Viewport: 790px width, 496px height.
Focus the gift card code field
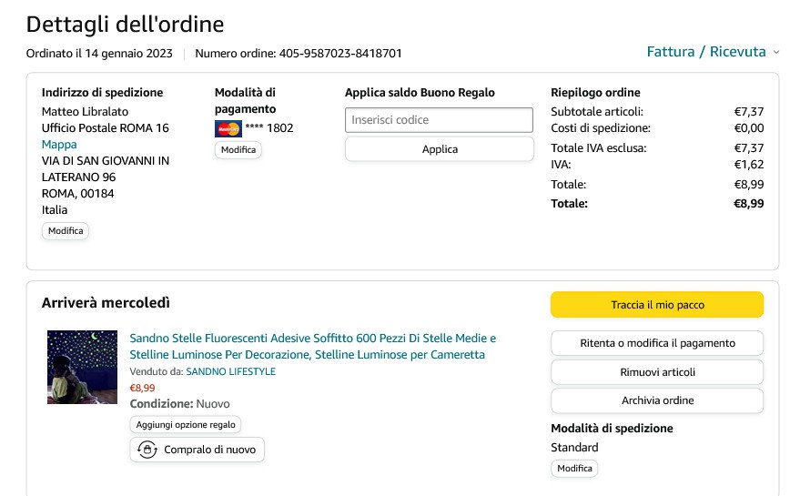click(x=439, y=120)
